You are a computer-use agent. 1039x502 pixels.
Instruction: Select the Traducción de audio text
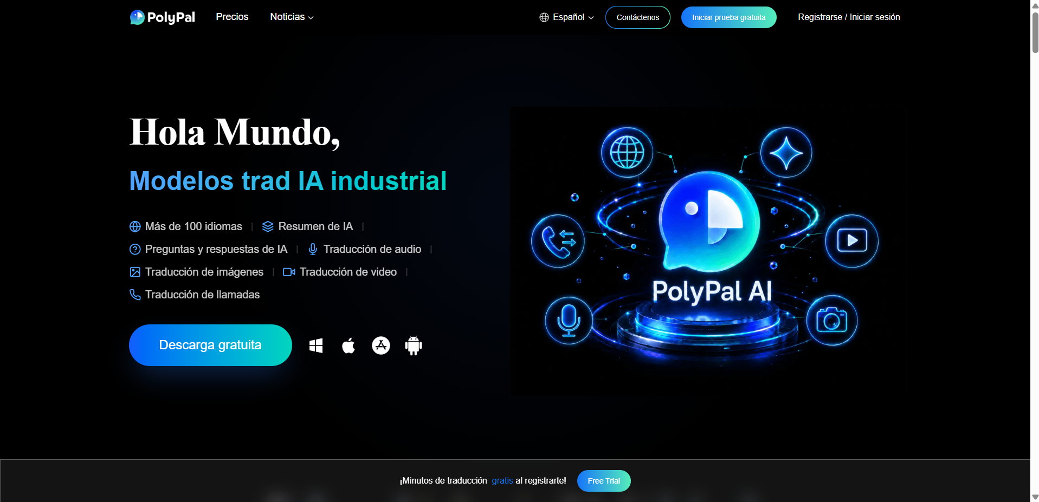[372, 249]
